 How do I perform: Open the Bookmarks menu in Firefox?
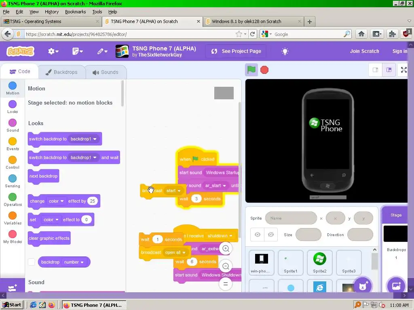76,12
